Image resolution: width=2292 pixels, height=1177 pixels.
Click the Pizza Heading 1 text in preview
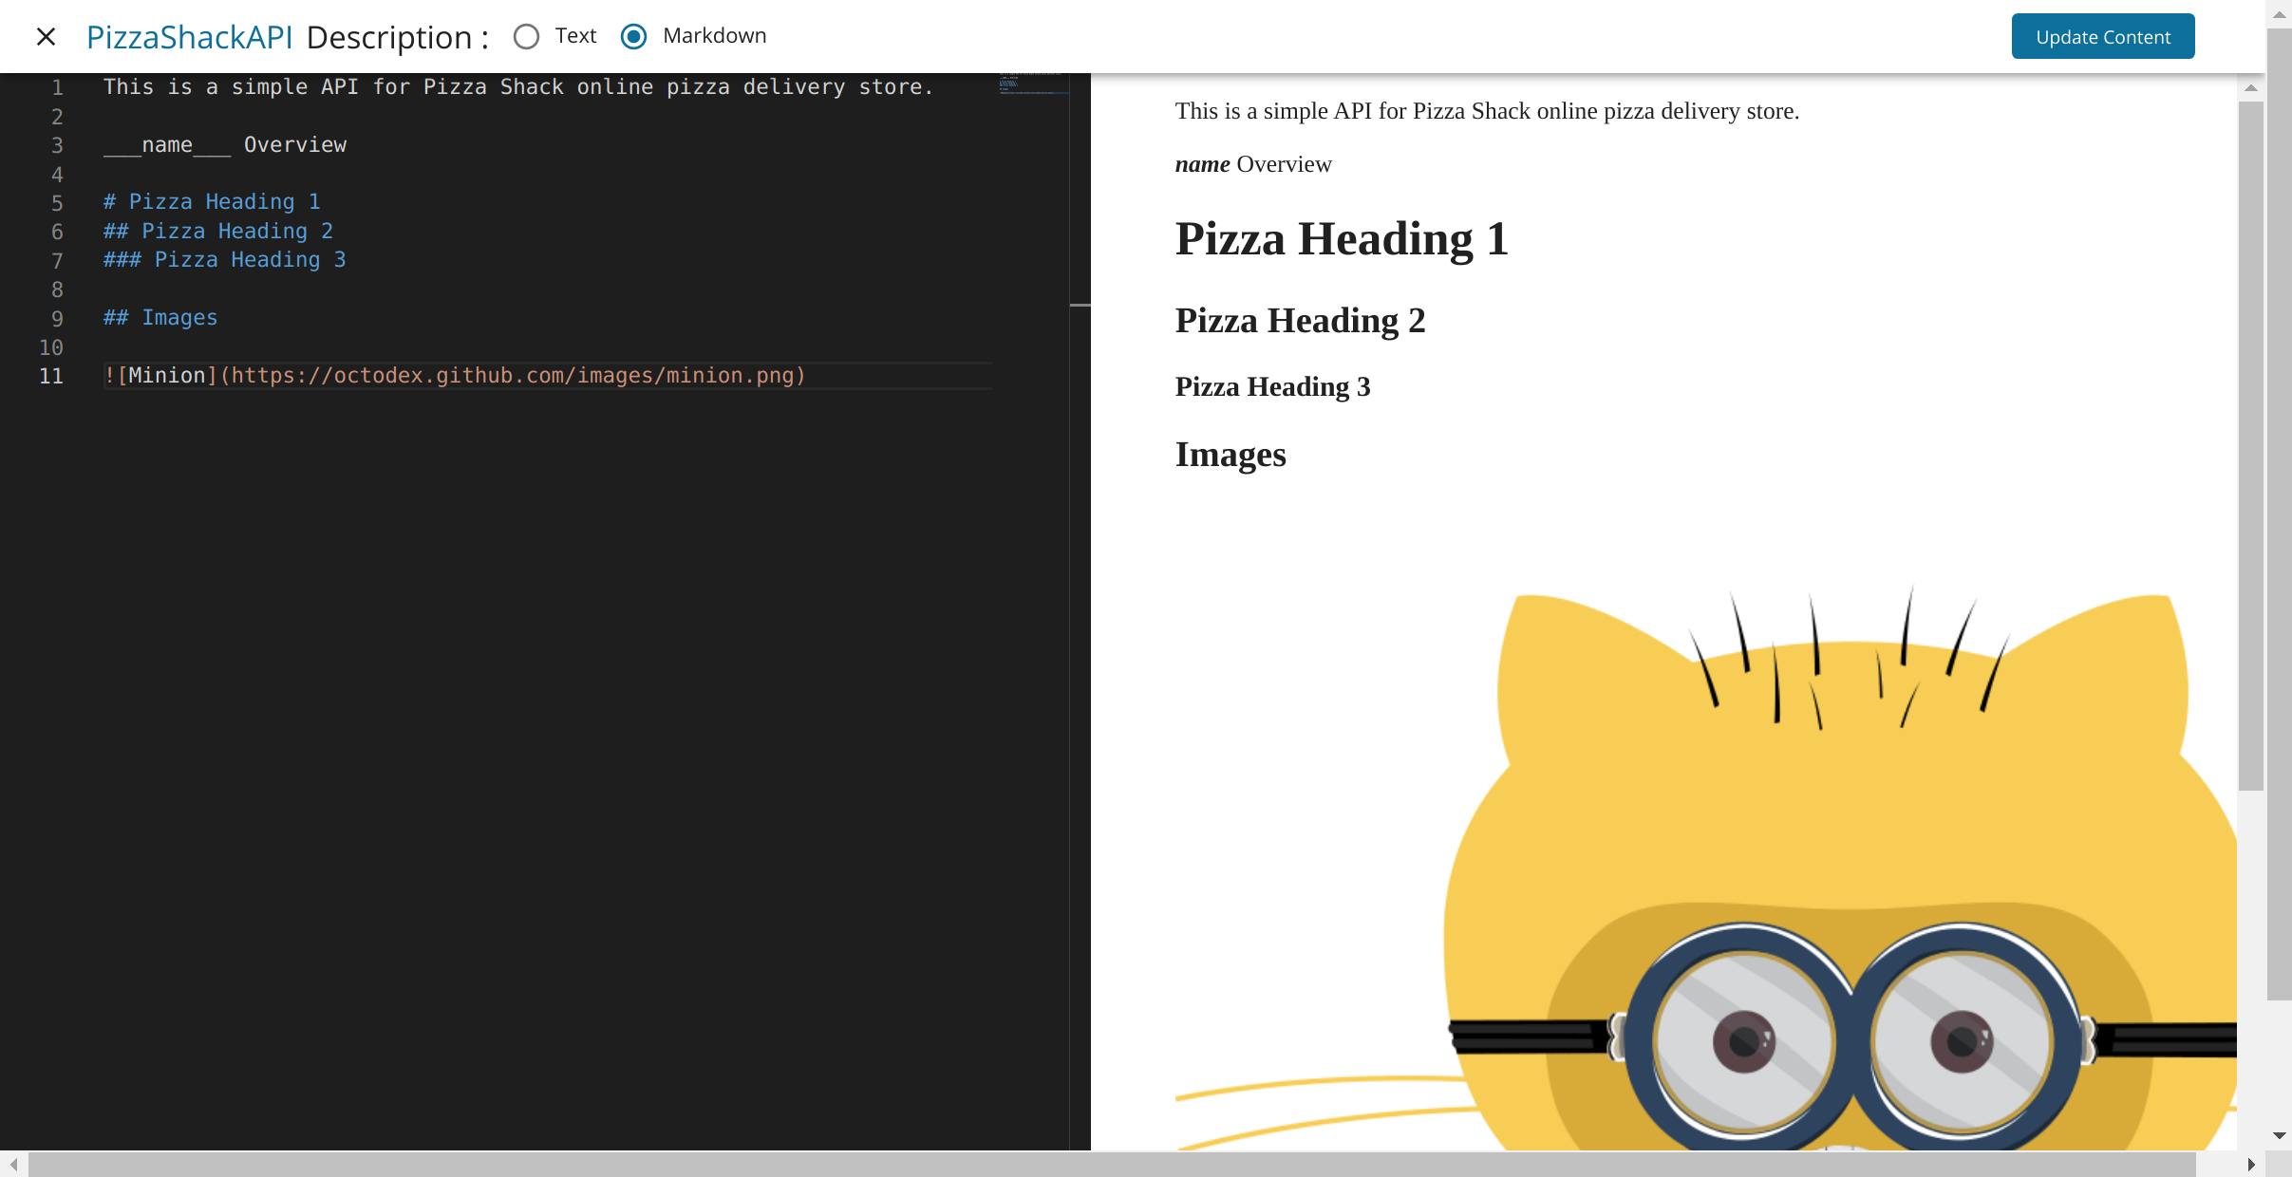1341,237
